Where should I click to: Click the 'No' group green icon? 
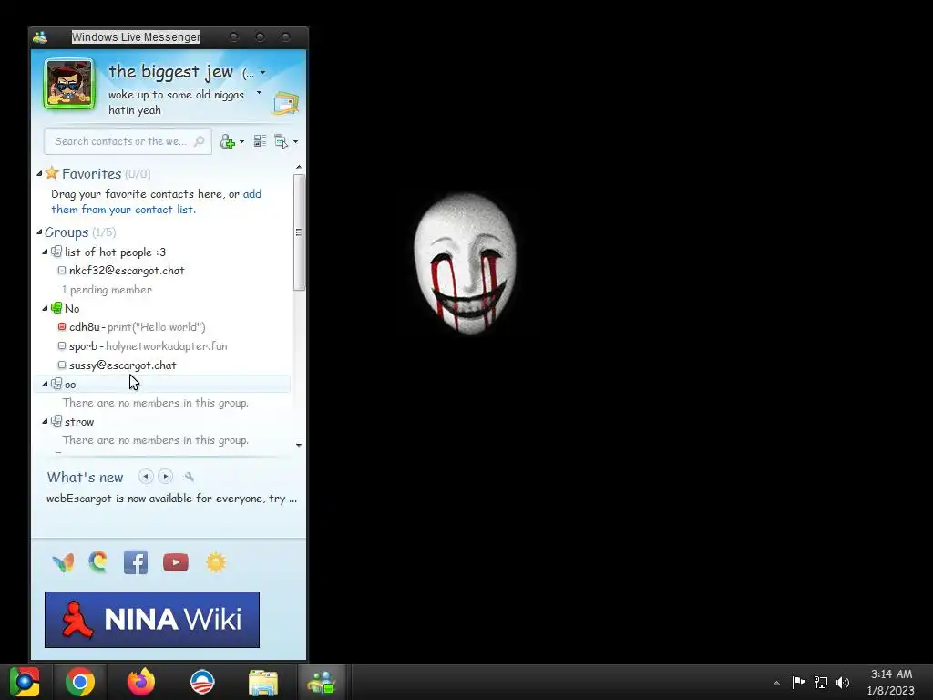pyautogui.click(x=56, y=308)
